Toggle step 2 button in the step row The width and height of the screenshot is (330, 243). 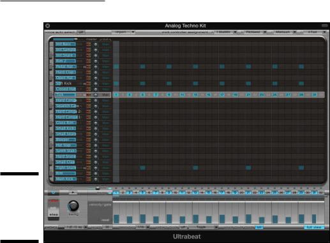123,193
